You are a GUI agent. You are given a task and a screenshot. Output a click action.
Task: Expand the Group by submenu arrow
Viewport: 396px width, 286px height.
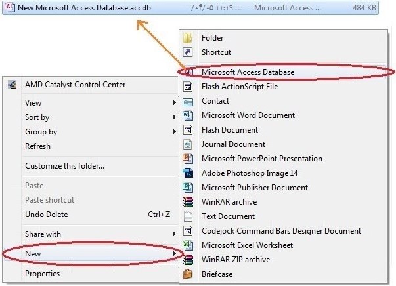coord(175,132)
